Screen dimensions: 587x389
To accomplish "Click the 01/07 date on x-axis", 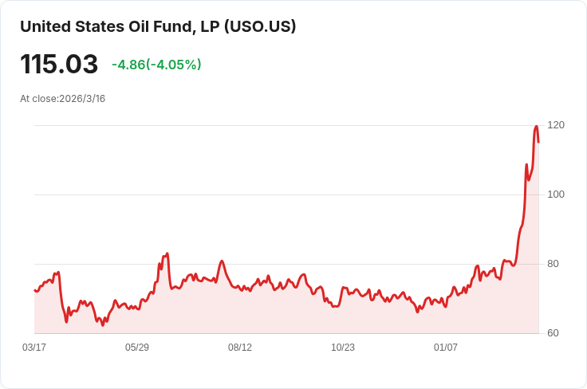I will tap(446, 348).
